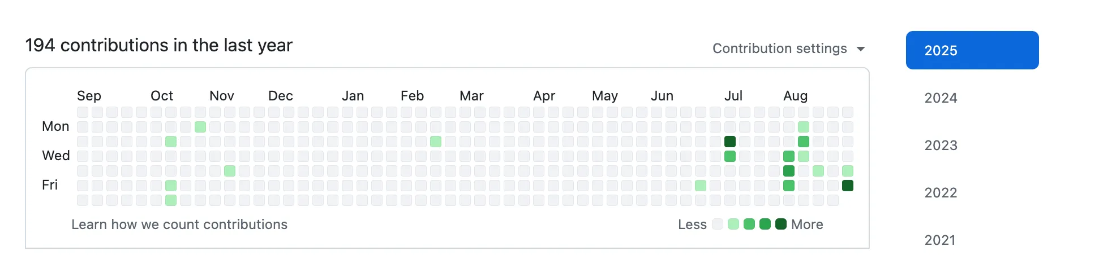
Task: Click light green Saturday cell in October
Action: coord(171,200)
